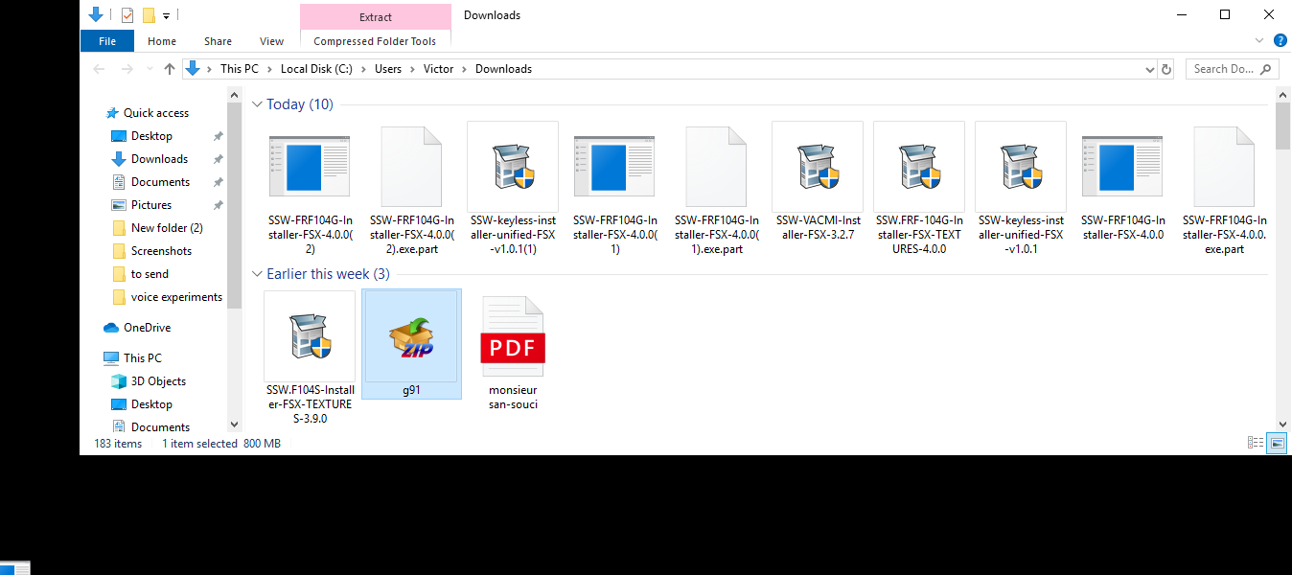Select the SSW-FRF104G-Installer-FSX-4.0.0(1).exe.part file
Viewport: 1292px width, 575px height.
click(x=716, y=190)
